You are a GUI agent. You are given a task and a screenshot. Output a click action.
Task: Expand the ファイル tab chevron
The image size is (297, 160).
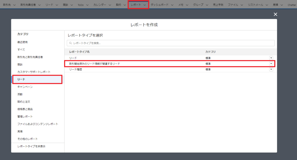point(242,5)
